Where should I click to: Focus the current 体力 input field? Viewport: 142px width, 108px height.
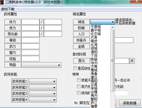click(30, 22)
